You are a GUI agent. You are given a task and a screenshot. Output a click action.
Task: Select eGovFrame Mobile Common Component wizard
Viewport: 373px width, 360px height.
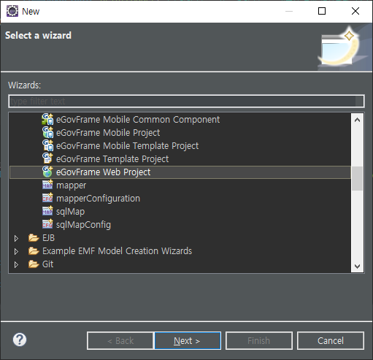click(x=138, y=120)
